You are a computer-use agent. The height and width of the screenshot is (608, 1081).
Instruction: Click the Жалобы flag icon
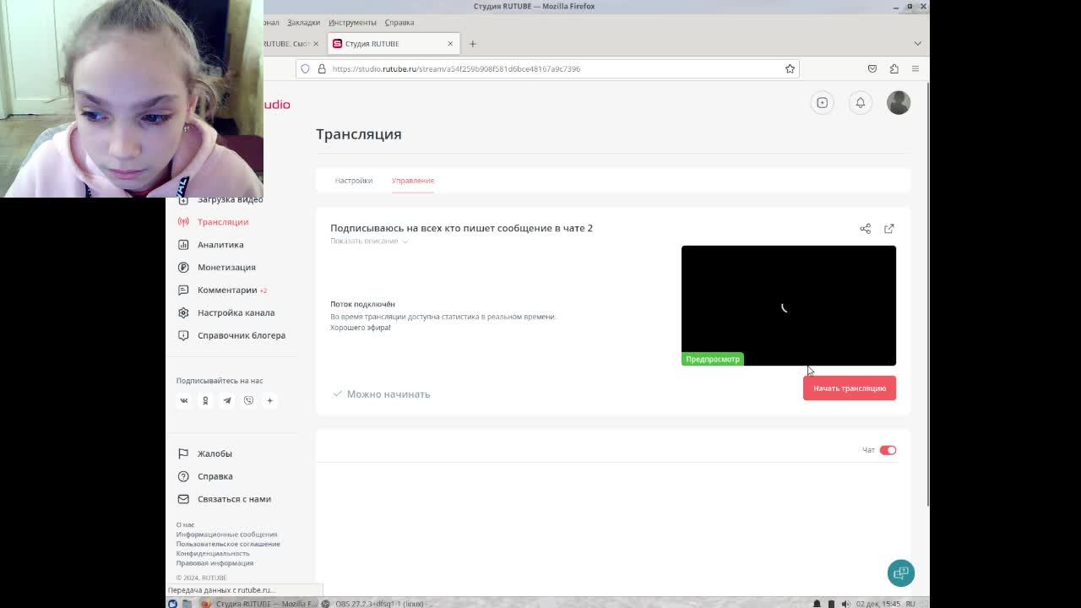pyautogui.click(x=183, y=453)
